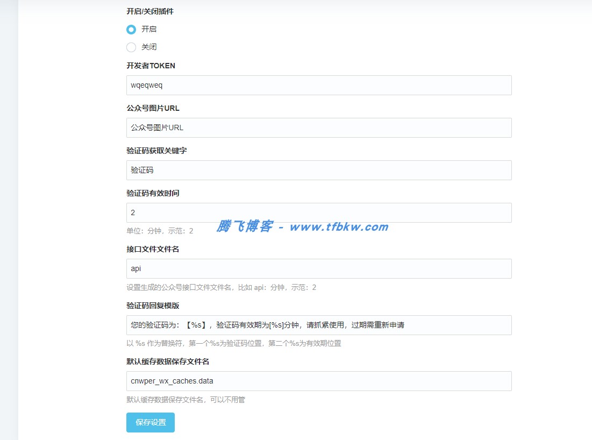The height and width of the screenshot is (440, 592).
Task: Select the 验证码回复模版 template input
Action: coord(318,325)
